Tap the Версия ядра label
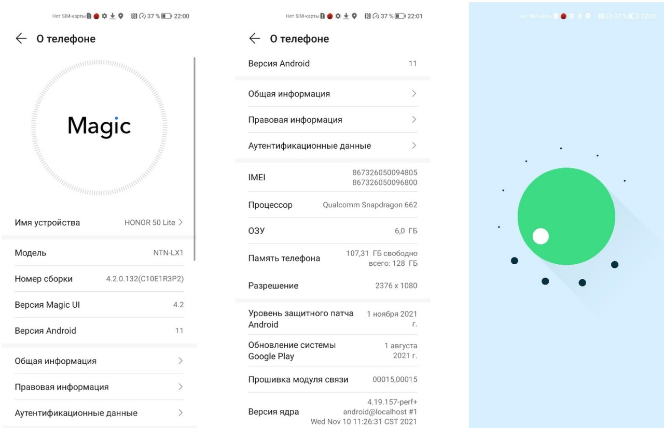This screenshot has height=428, width=664. (273, 412)
